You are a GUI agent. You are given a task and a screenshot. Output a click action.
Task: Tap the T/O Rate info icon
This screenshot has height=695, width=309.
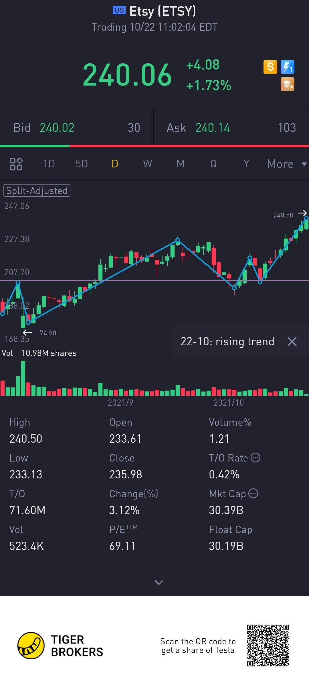(x=255, y=458)
